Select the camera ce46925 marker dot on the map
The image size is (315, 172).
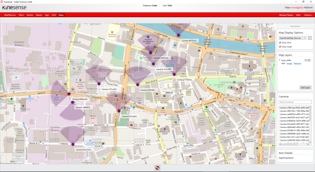click(x=73, y=102)
